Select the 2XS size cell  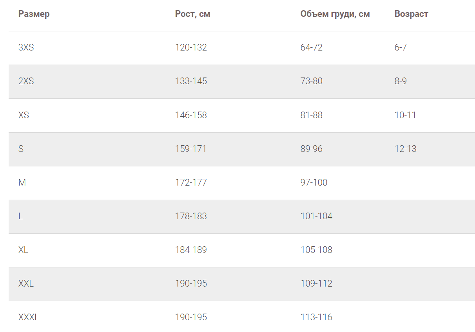26,81
